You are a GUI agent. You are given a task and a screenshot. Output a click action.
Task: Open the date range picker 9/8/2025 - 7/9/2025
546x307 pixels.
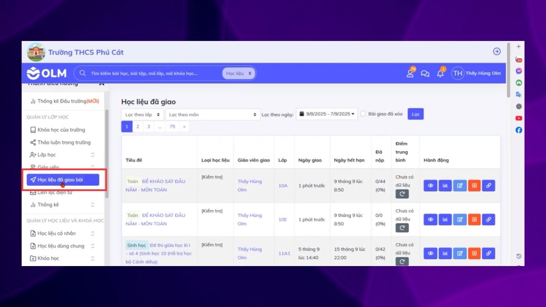point(327,114)
